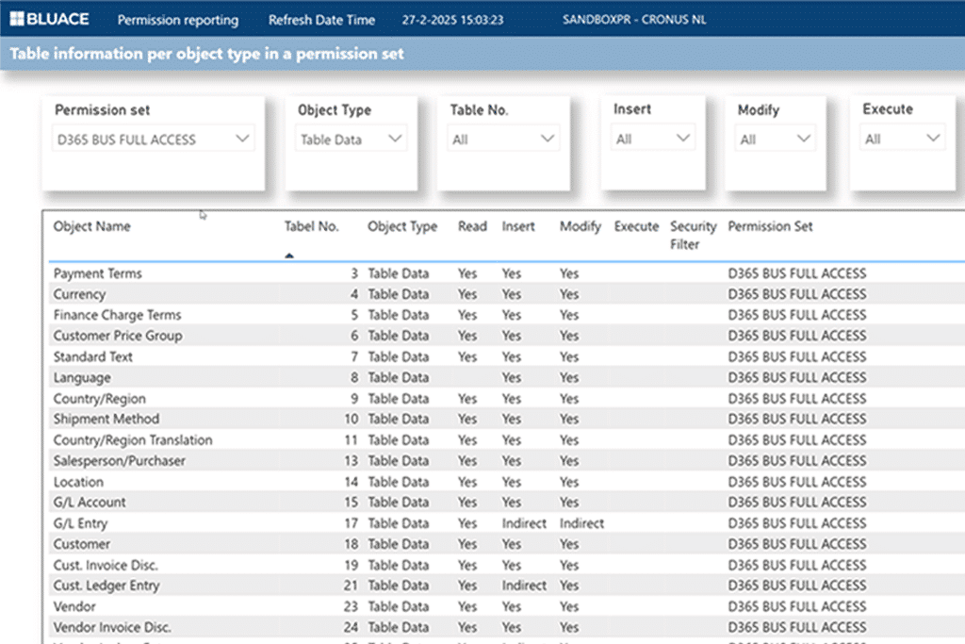Open the Table No. filter dropdown
Screen dimensions: 965x644
[x=503, y=140]
